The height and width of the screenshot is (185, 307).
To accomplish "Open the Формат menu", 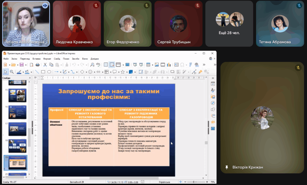I will [47, 59].
